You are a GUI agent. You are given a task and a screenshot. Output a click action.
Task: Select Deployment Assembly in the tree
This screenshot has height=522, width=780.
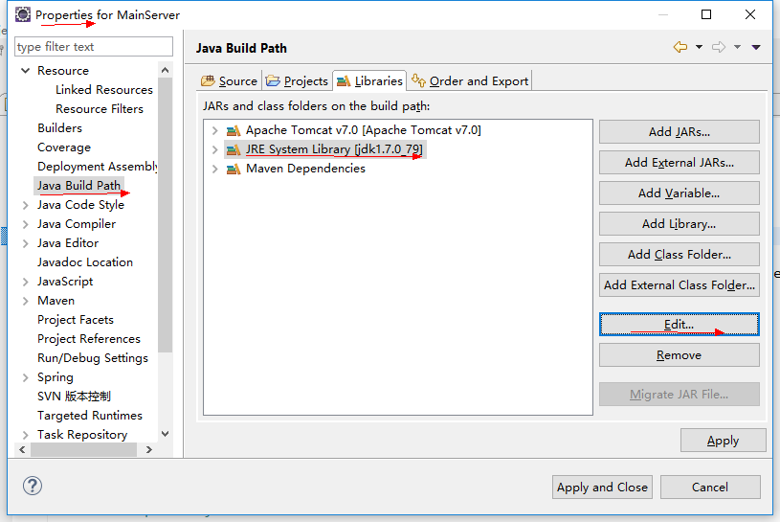click(x=97, y=167)
